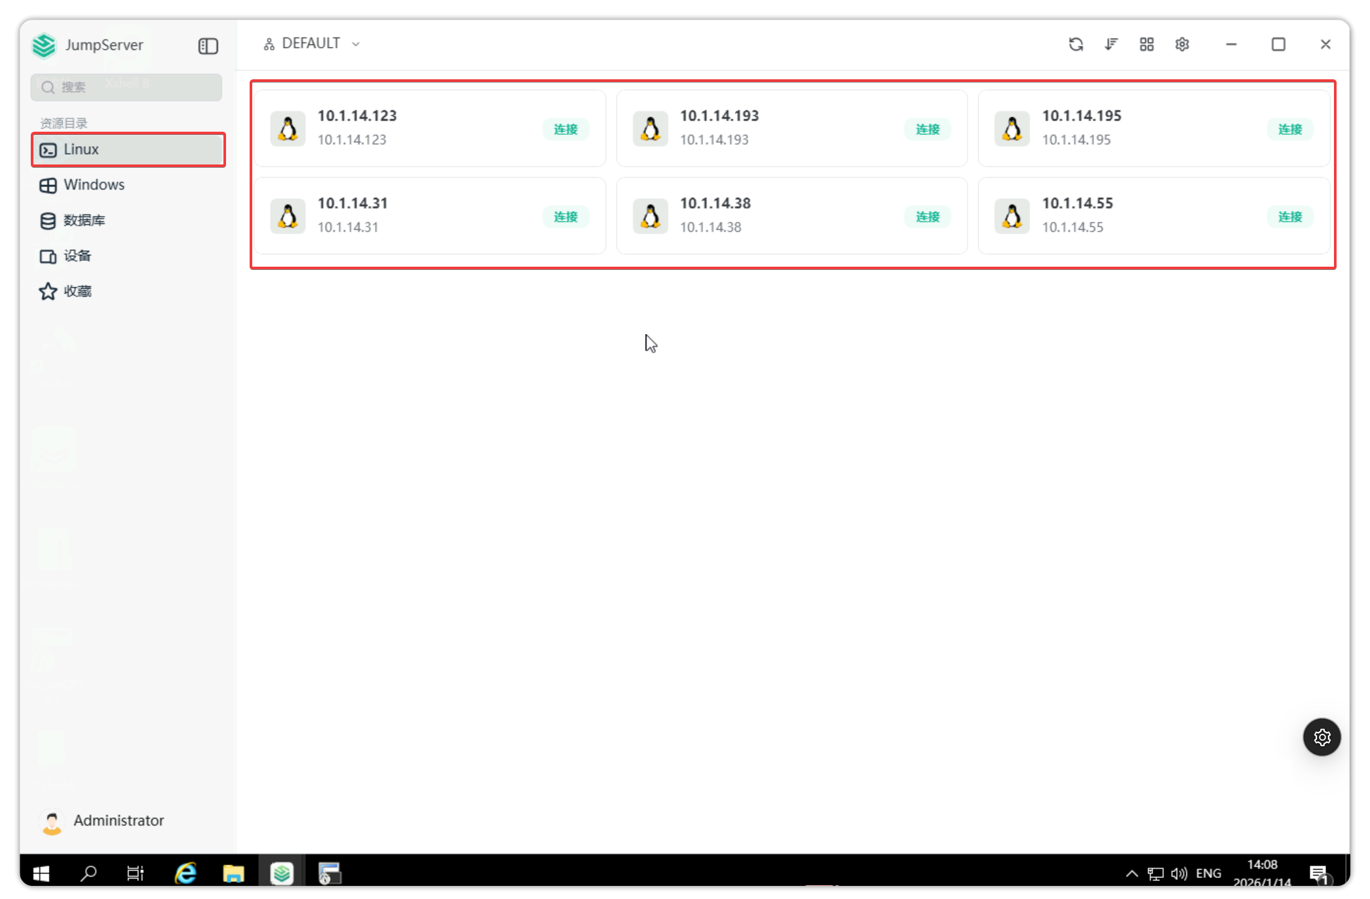Open settings gear in top toolbar

1182,45
